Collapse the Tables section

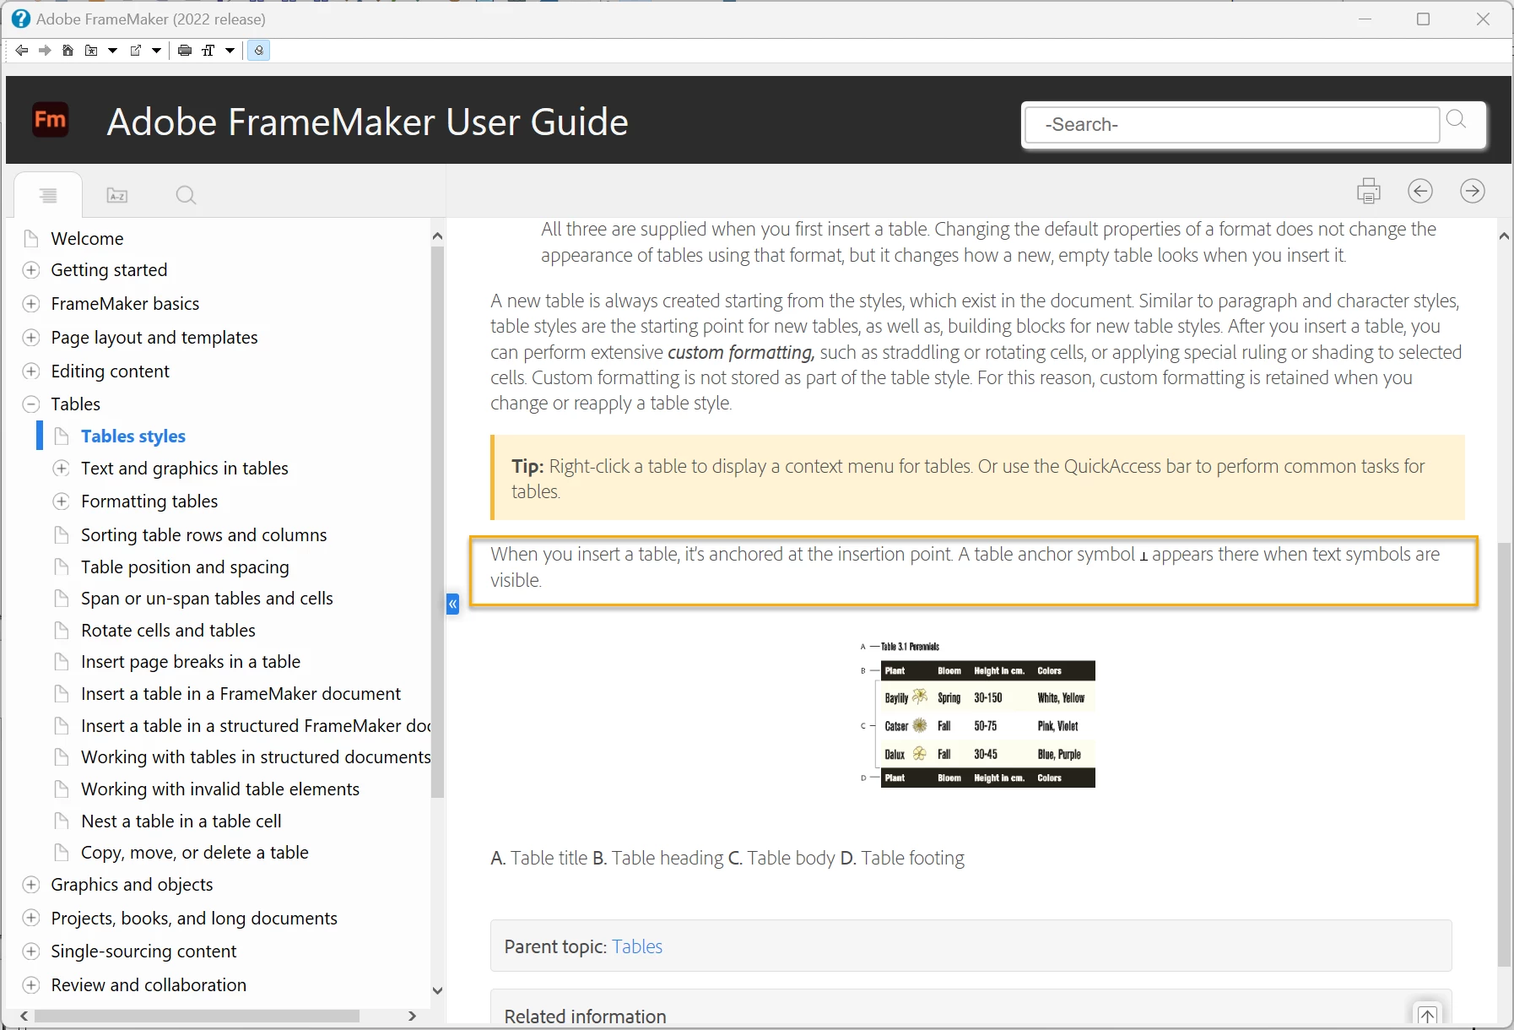pos(31,404)
